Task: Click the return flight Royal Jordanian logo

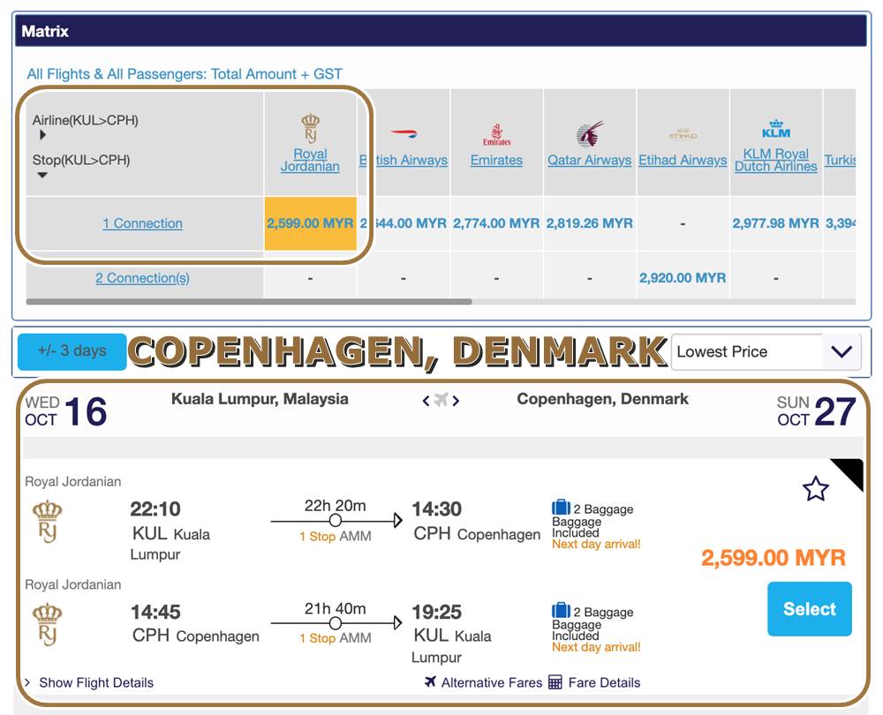Action: pos(48,624)
